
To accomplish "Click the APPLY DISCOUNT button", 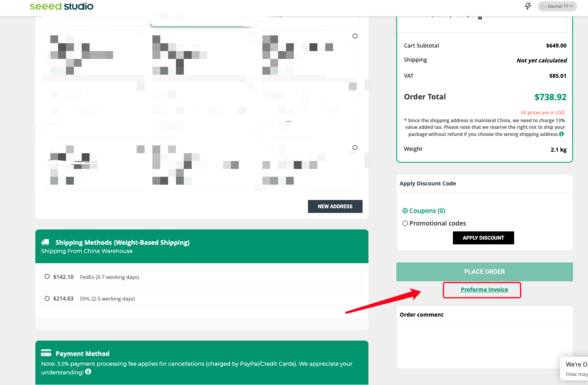I will pyautogui.click(x=483, y=238).
